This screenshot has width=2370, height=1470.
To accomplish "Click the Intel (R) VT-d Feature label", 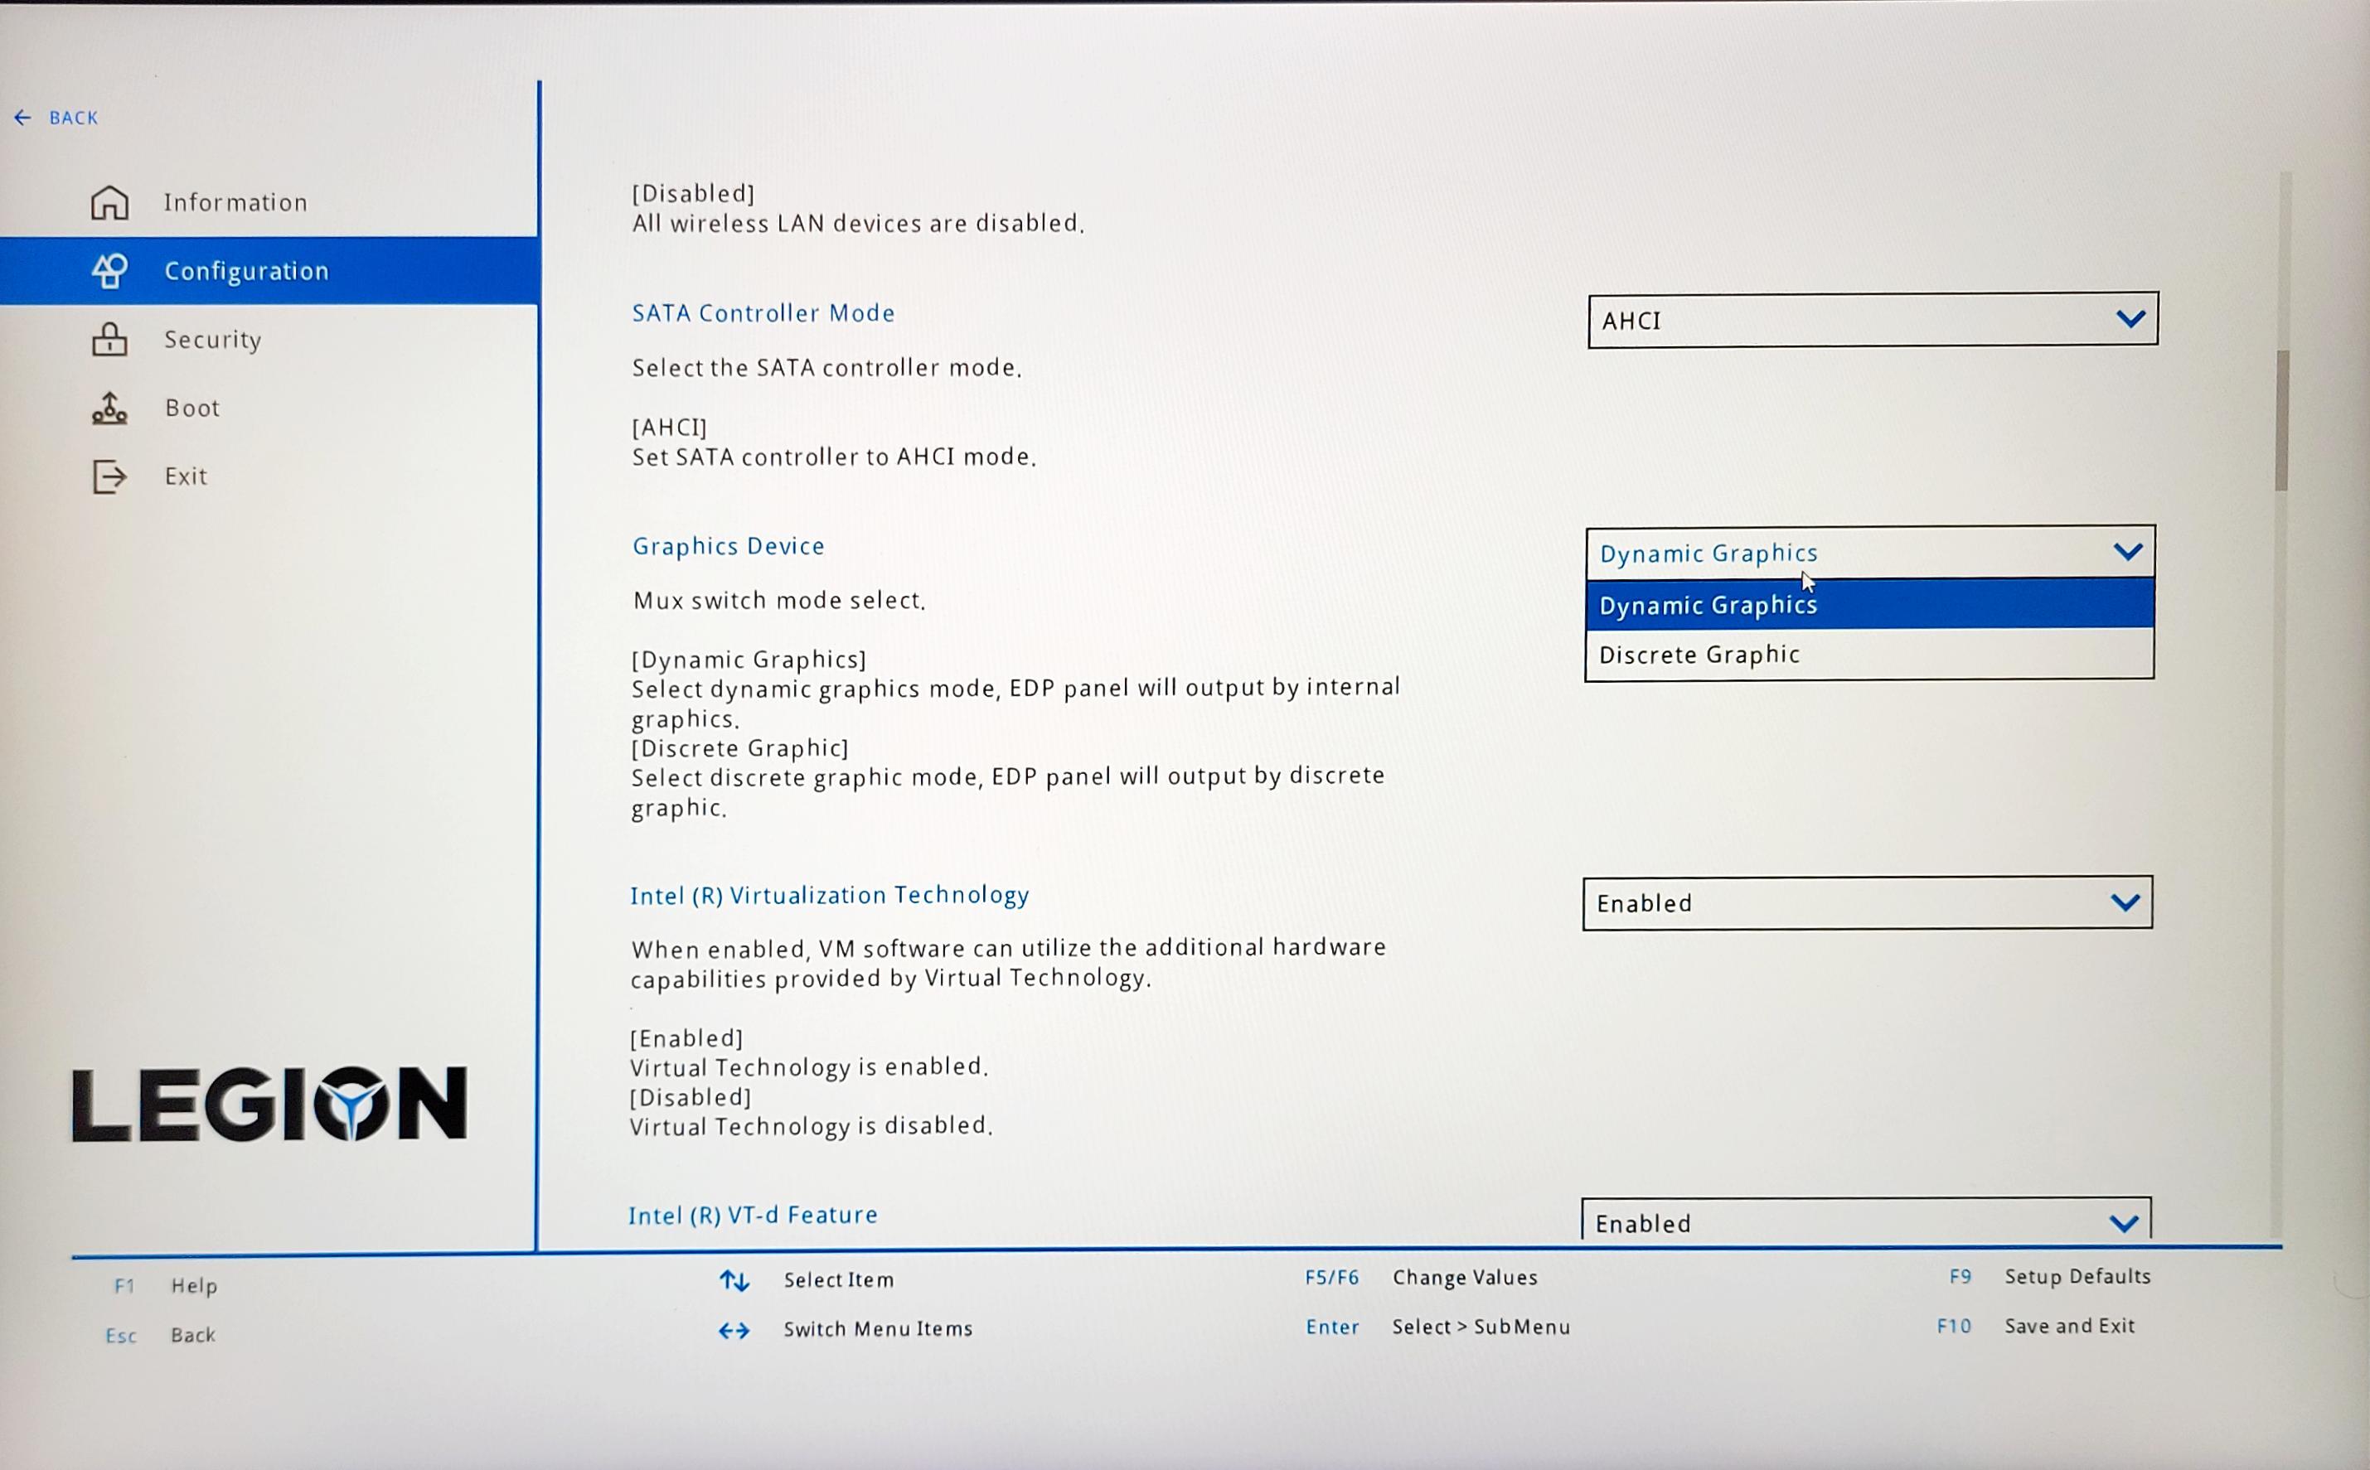I will coord(753,1216).
